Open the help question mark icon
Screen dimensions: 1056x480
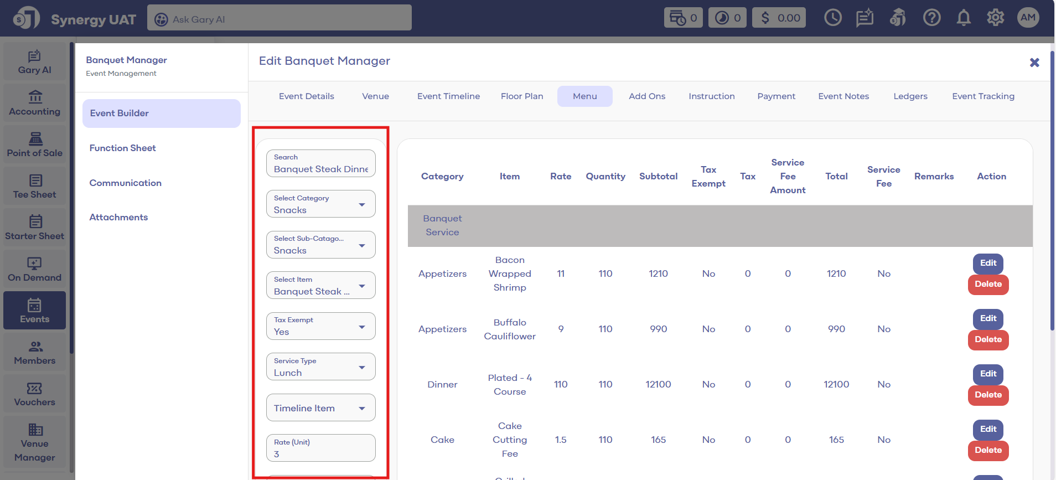931,18
